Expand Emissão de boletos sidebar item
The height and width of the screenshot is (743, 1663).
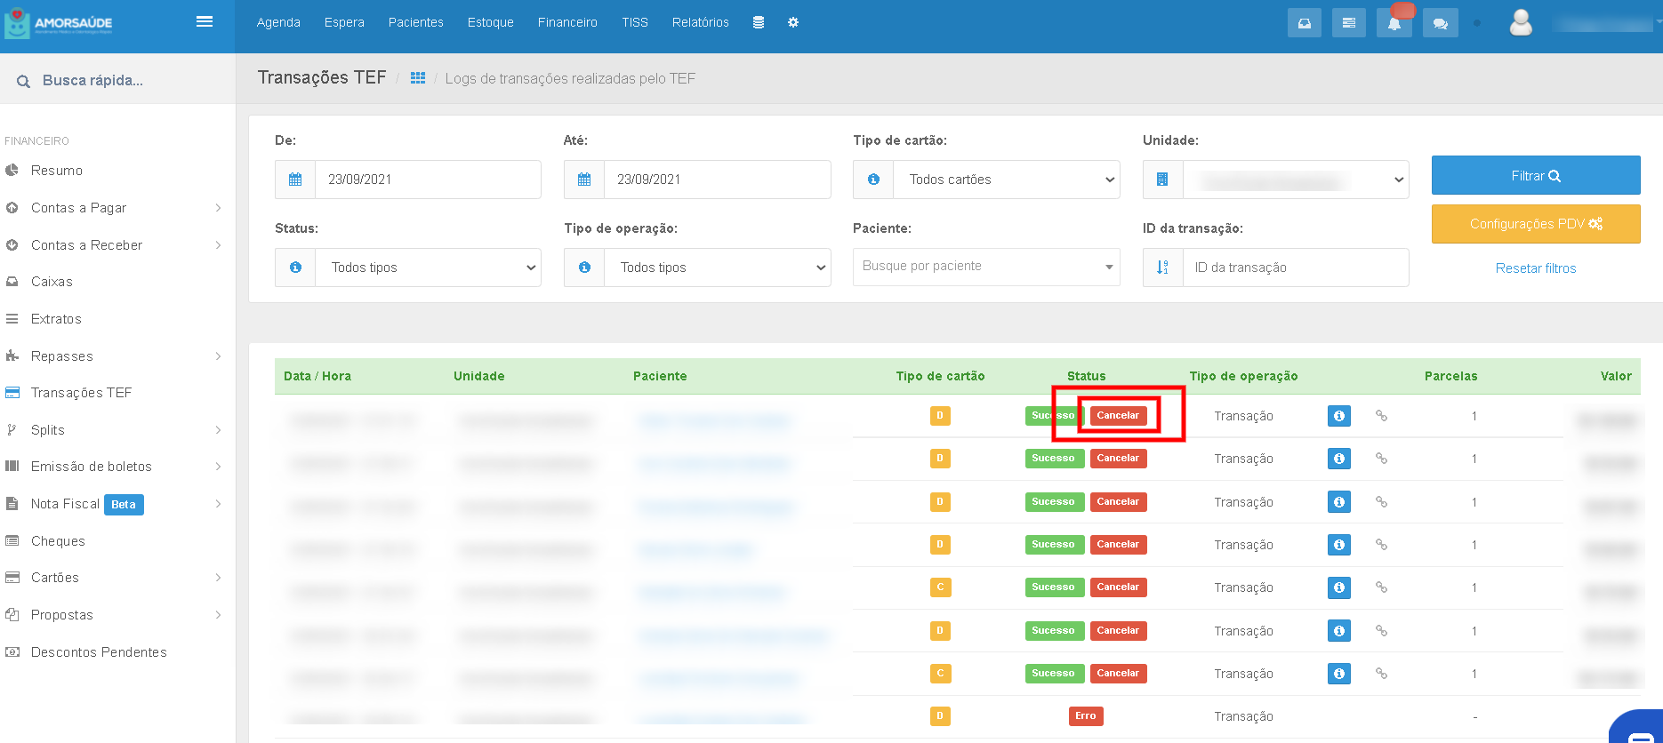click(117, 467)
